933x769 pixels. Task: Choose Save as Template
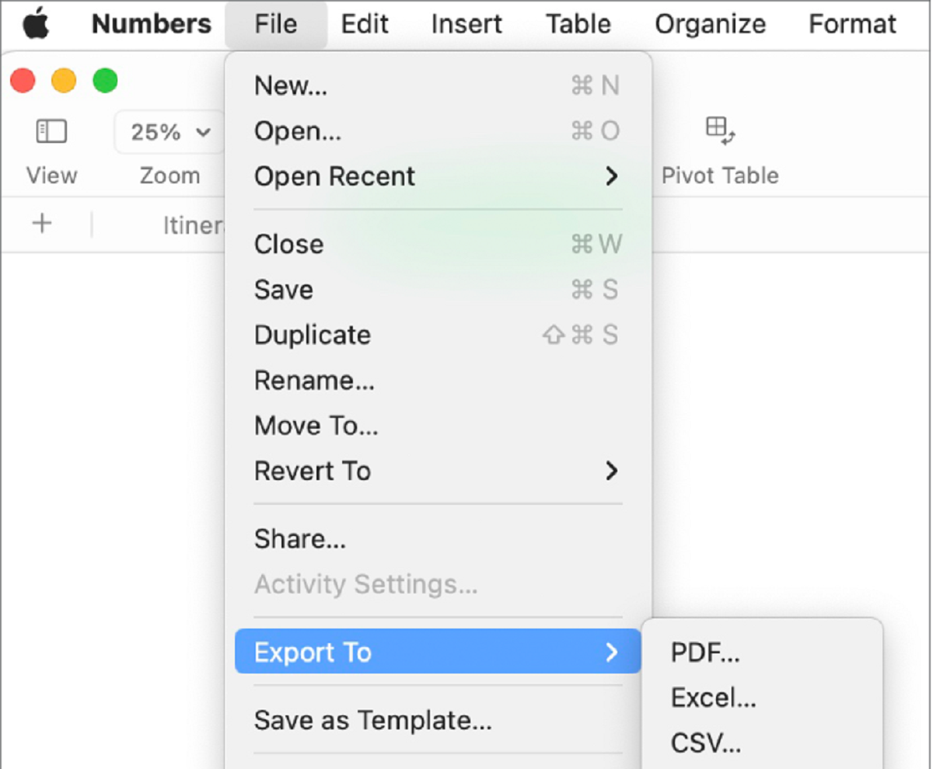coord(371,720)
